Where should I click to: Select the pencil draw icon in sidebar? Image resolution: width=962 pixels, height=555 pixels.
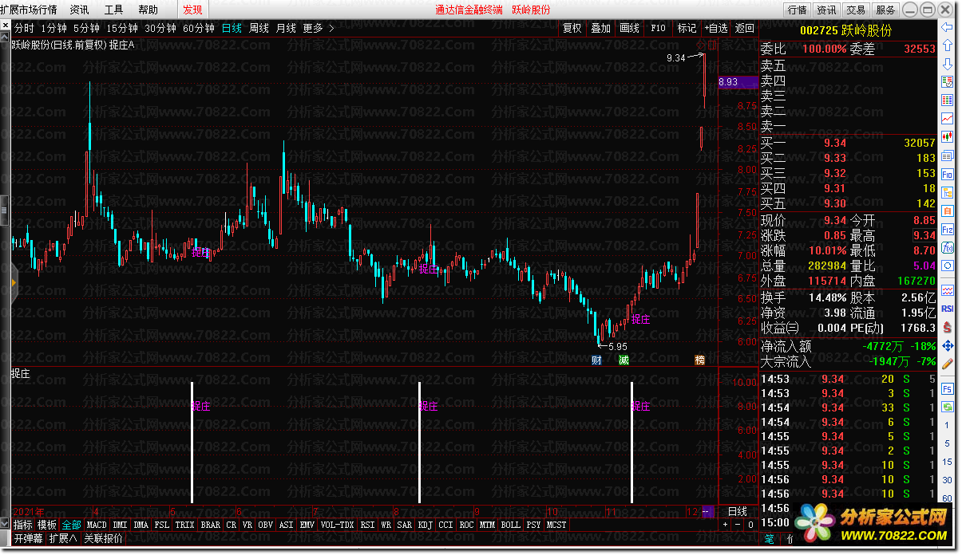[x=948, y=364]
